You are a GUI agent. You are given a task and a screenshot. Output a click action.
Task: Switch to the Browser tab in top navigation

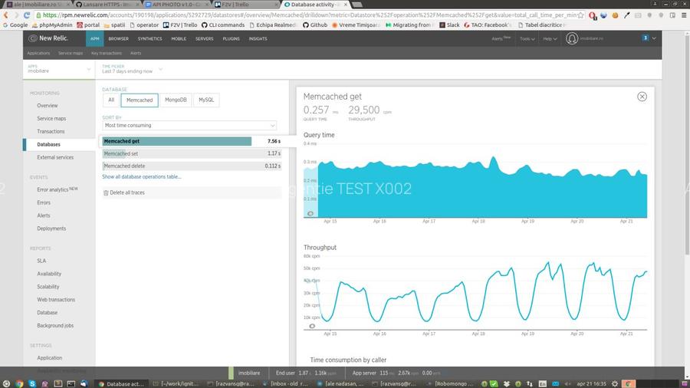coord(118,38)
